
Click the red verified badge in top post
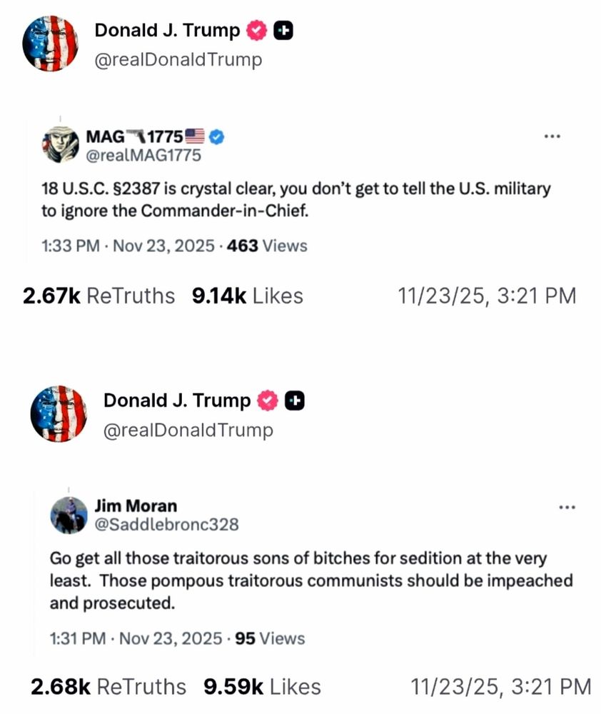click(x=257, y=31)
